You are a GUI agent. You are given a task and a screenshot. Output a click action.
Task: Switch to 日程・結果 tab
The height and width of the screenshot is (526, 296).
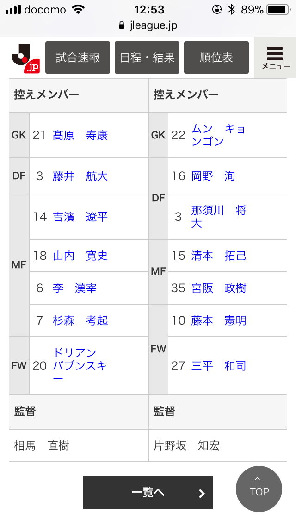pos(147,57)
